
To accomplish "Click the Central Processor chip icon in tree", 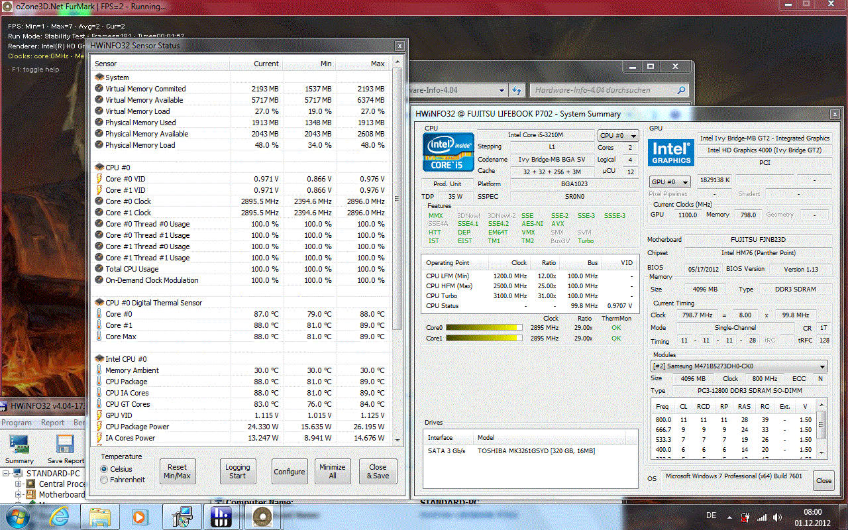I will click(31, 484).
